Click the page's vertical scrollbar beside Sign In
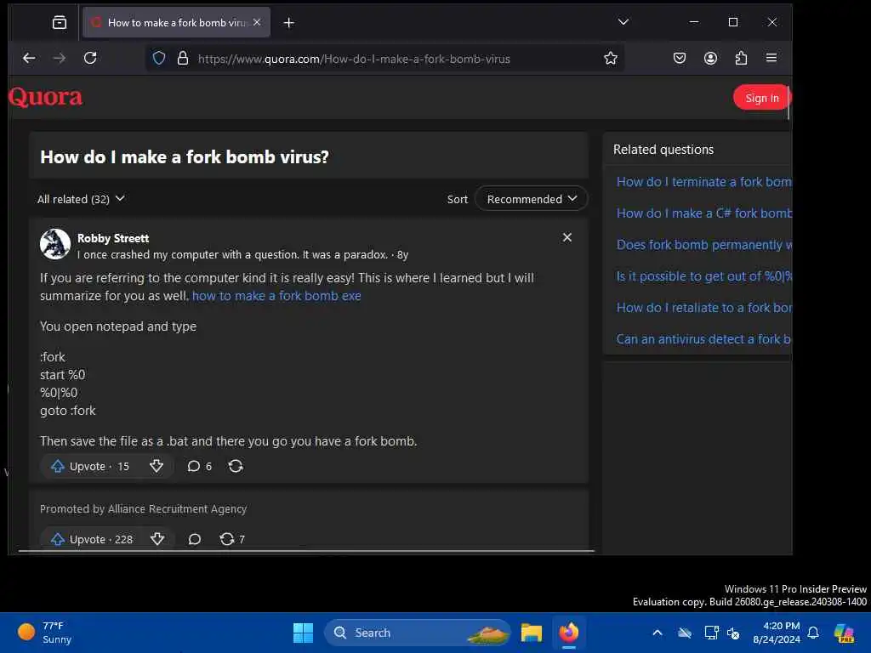Screen dimensions: 871x653 pyautogui.click(x=788, y=102)
